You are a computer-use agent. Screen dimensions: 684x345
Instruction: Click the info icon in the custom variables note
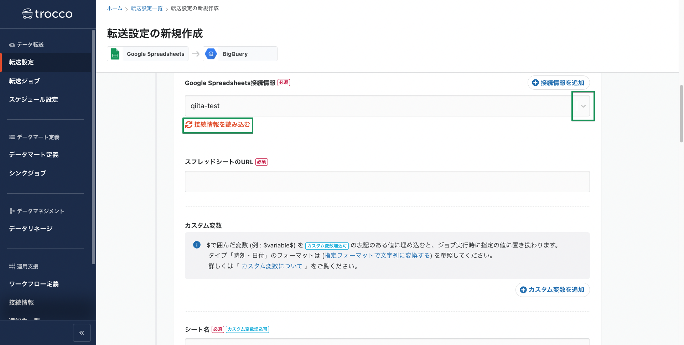pyautogui.click(x=197, y=245)
